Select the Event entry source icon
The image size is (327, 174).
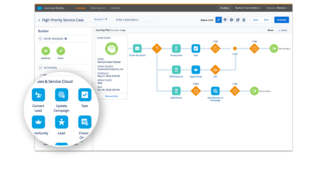click(61, 51)
